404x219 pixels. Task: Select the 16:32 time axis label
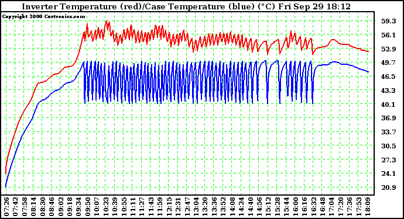coord(314,207)
